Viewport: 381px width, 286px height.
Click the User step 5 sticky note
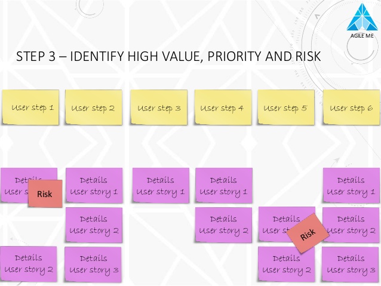(x=285, y=107)
